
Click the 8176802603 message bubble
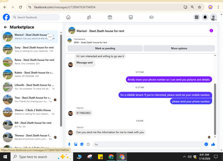(x=83, y=113)
